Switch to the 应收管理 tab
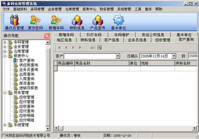 pyautogui.click(x=163, y=40)
